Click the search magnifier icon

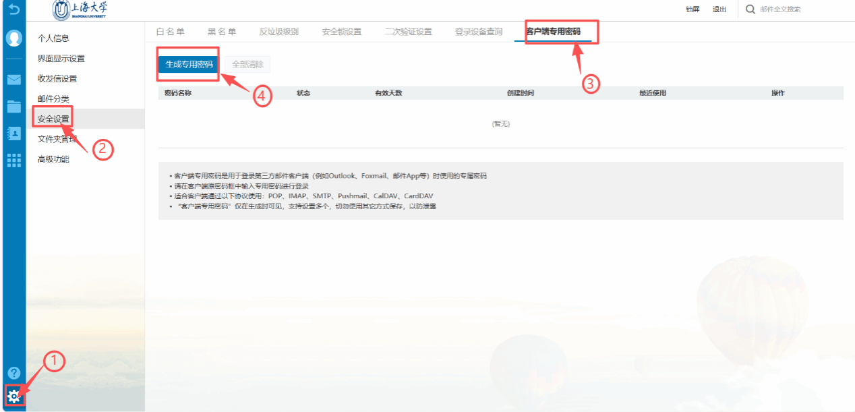[750, 9]
